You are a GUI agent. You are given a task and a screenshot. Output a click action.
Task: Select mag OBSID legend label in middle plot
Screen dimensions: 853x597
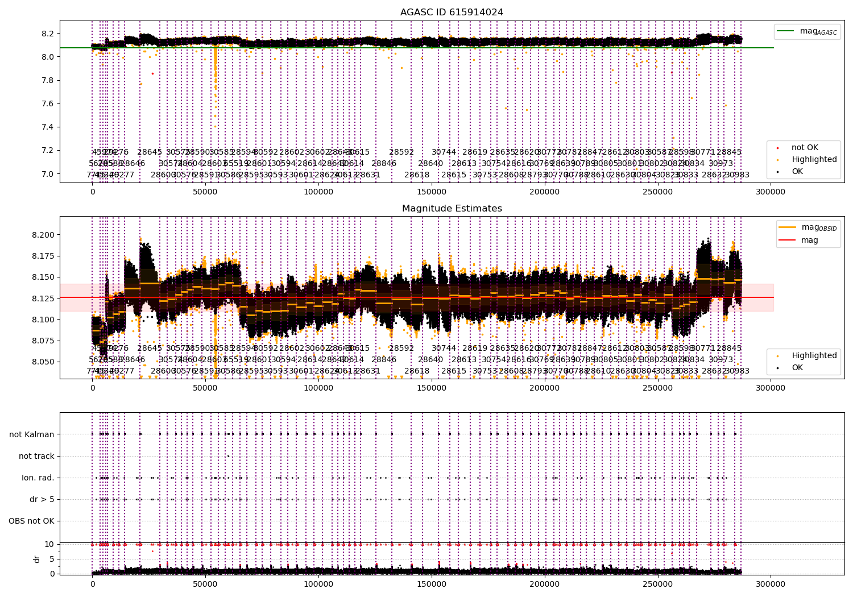[x=819, y=228]
